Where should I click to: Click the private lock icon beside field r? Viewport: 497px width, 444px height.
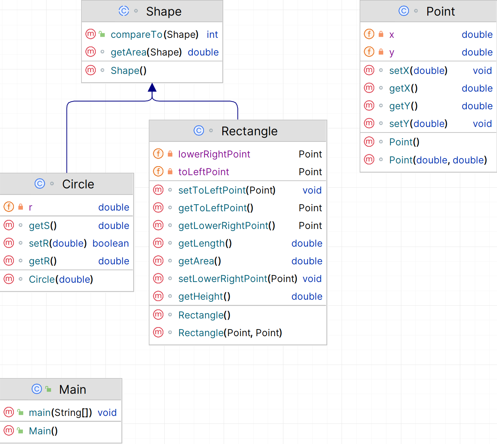(x=21, y=207)
